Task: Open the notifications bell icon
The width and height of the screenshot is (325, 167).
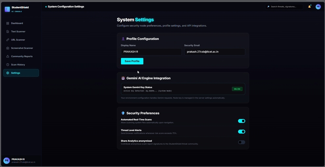Action: 309,6
